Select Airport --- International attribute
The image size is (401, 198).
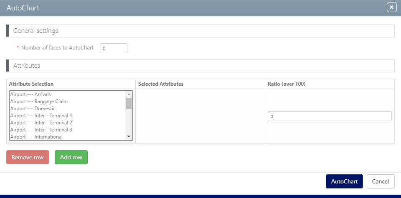coord(36,137)
